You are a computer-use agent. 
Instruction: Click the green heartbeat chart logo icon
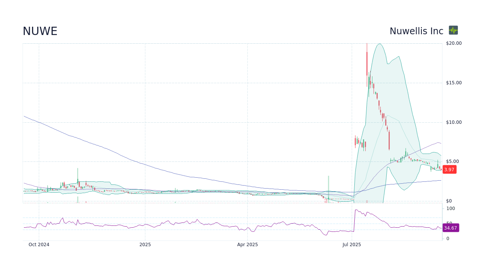(x=453, y=30)
